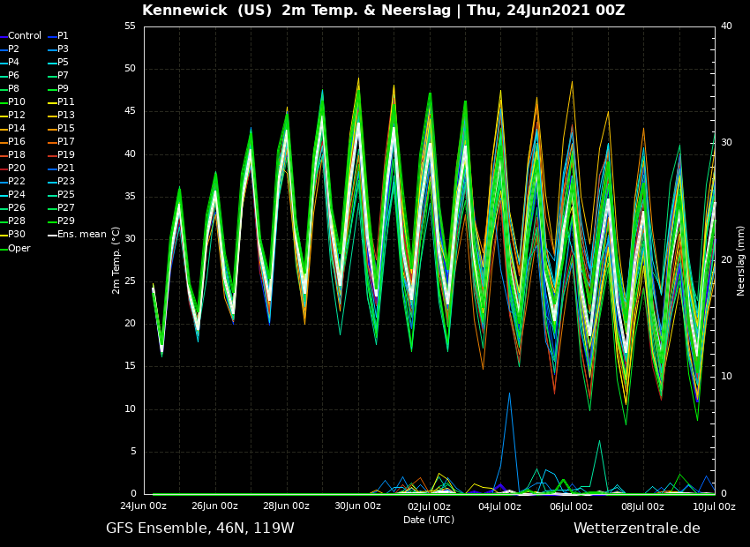The image size is (750, 547).
Task: Click the '2m Temp. (°C)' axis title
Action: 116,260
